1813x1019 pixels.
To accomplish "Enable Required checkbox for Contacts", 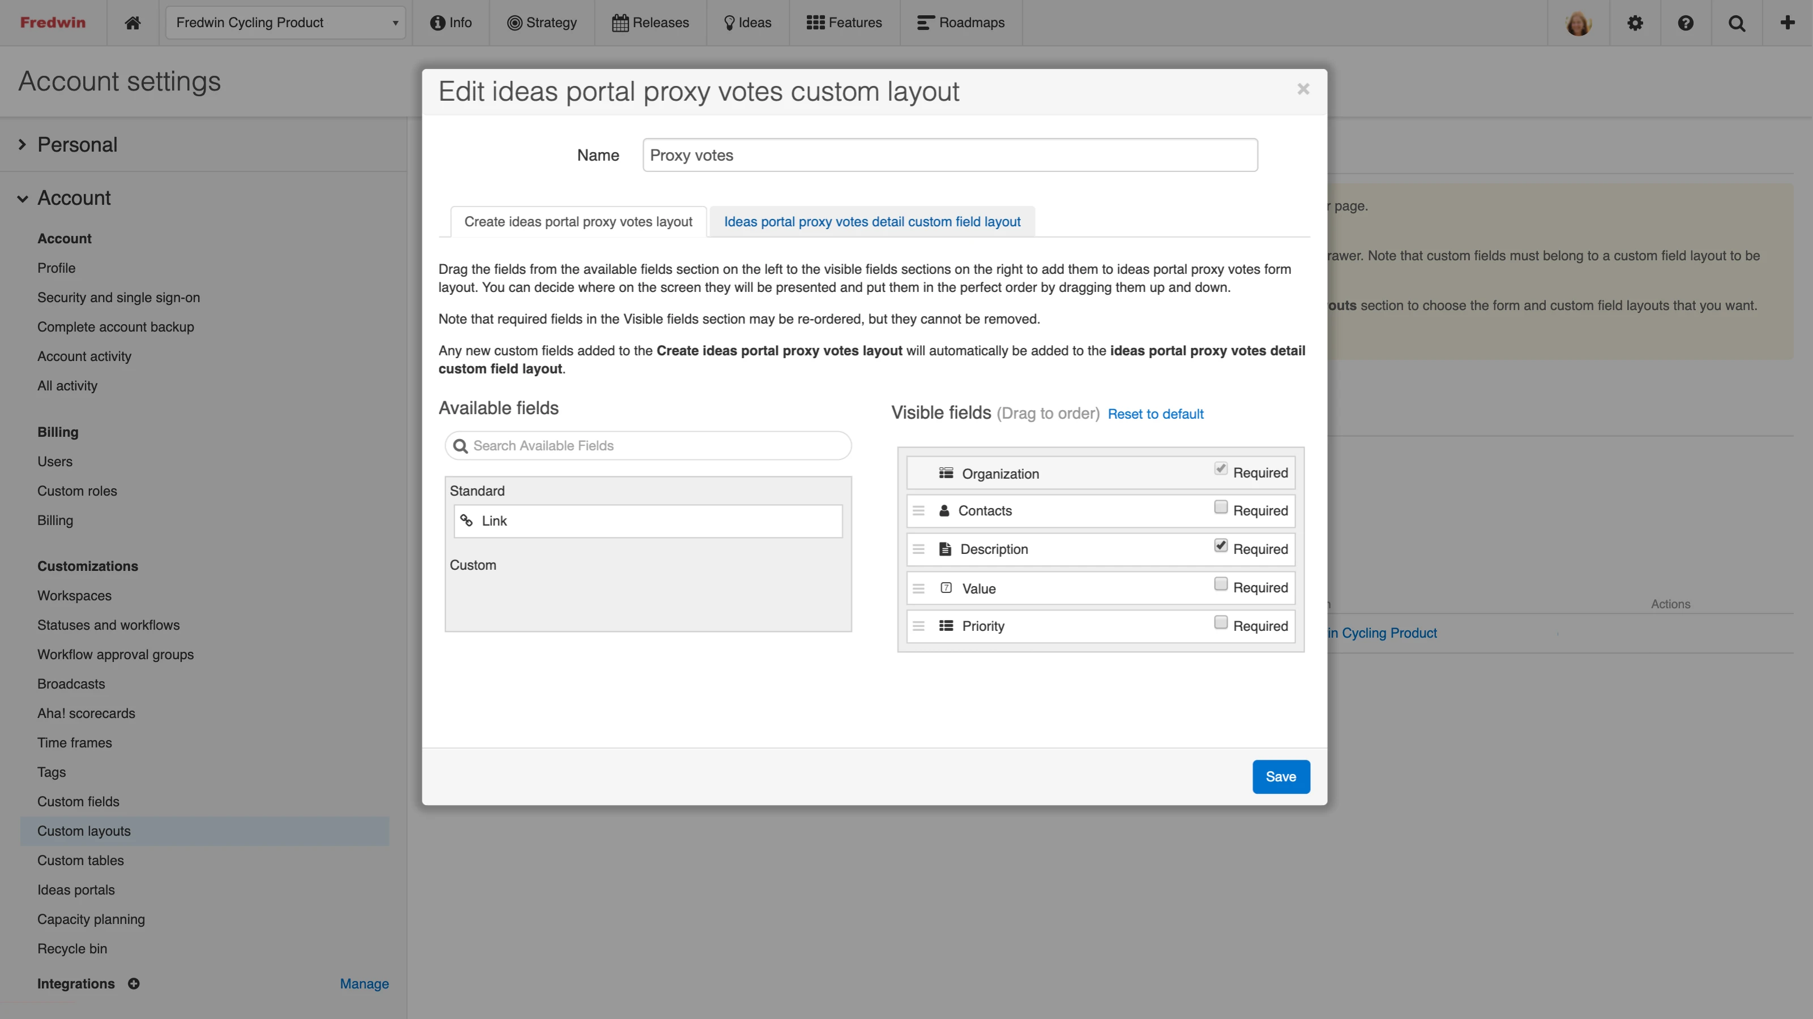I will 1220,507.
